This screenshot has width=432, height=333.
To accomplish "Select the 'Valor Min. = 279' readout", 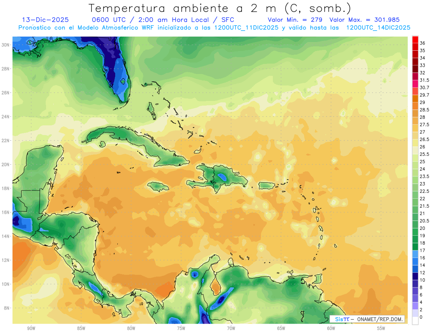I will (x=295, y=20).
